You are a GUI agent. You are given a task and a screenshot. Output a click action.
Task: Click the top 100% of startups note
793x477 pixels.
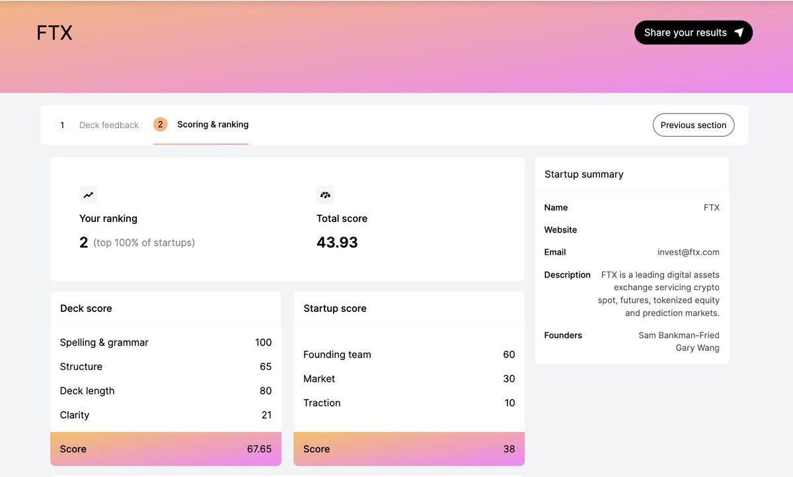144,242
